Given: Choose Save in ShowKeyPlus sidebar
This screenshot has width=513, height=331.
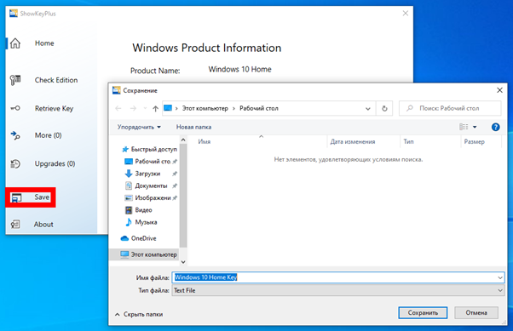Looking at the screenshot, I should [42, 197].
